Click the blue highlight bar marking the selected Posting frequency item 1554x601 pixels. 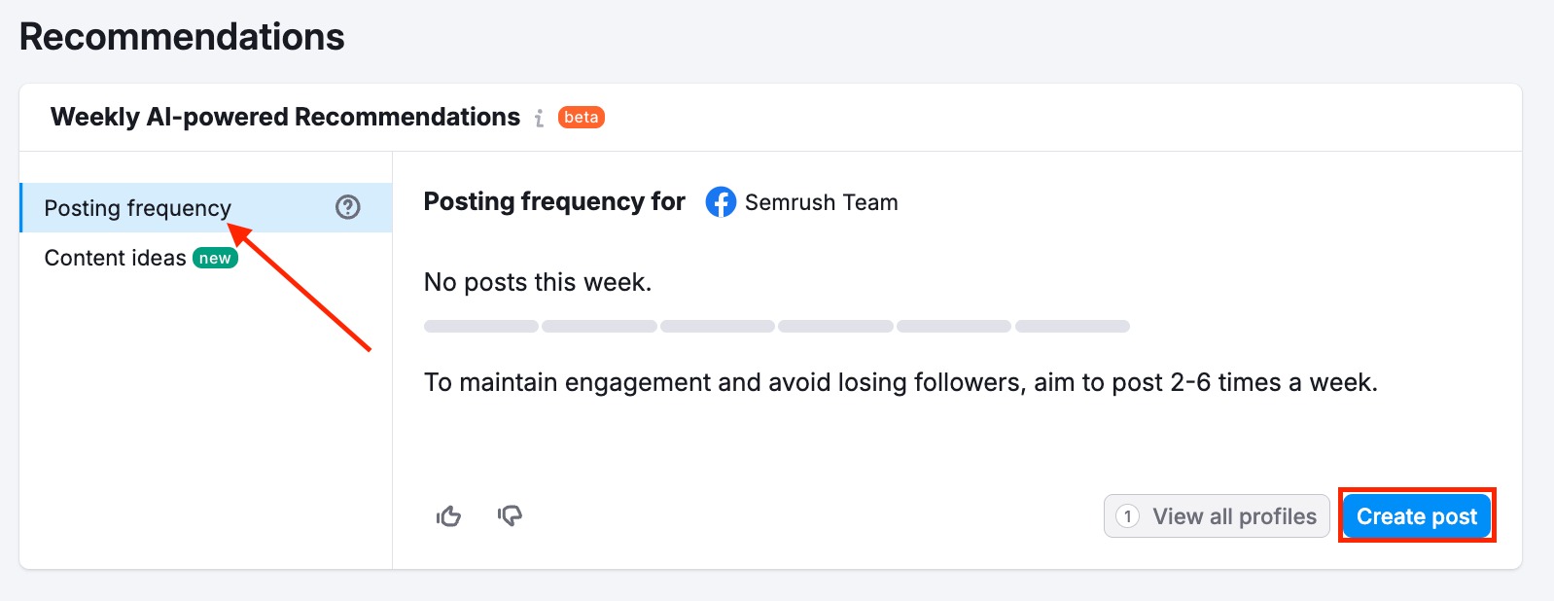pos(22,207)
